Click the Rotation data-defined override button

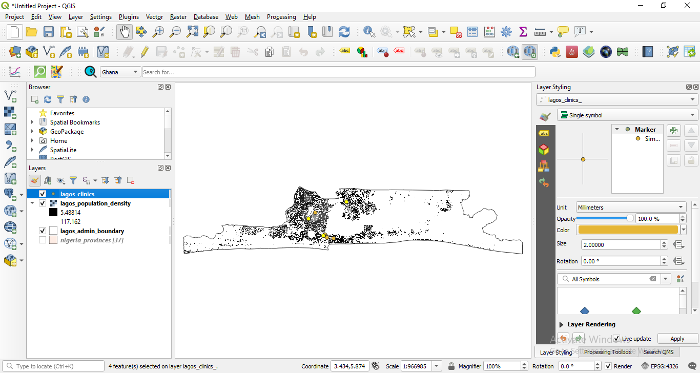(679, 261)
